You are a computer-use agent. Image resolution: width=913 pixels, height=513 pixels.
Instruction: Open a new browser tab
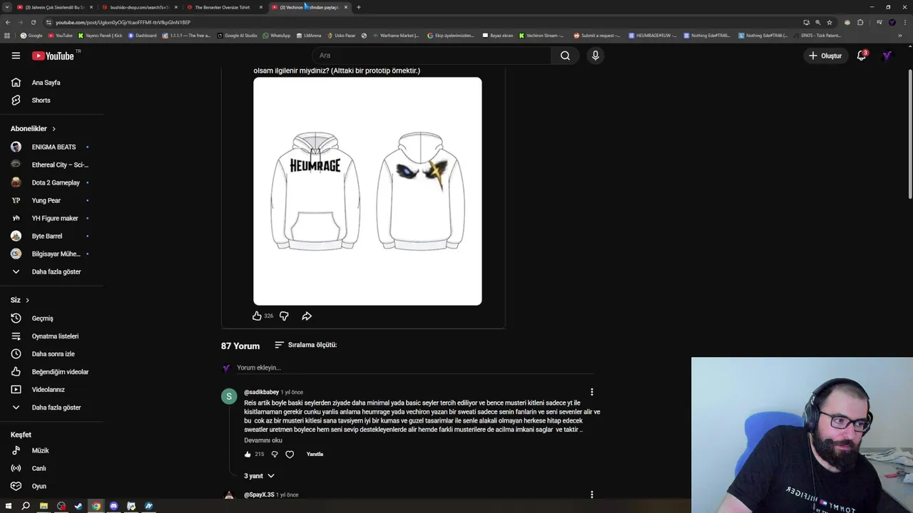tap(358, 7)
